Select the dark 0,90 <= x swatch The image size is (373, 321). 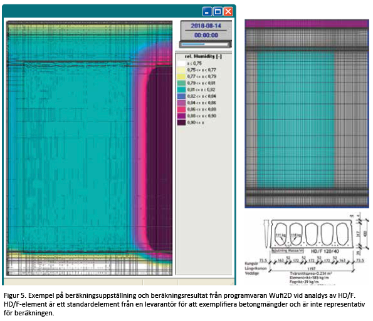[x=181, y=123]
